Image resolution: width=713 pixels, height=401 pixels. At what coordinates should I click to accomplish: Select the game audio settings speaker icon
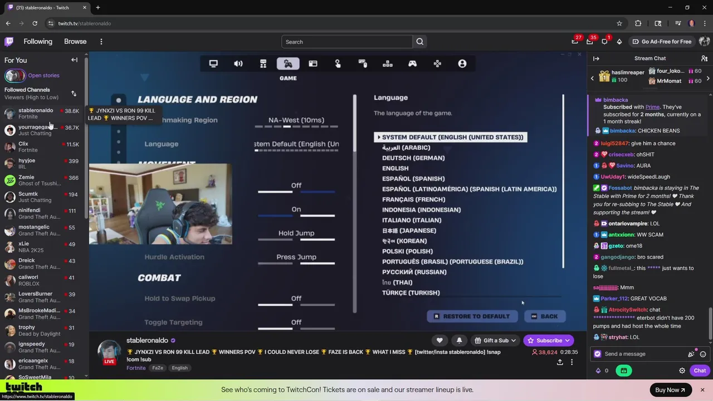(x=238, y=63)
